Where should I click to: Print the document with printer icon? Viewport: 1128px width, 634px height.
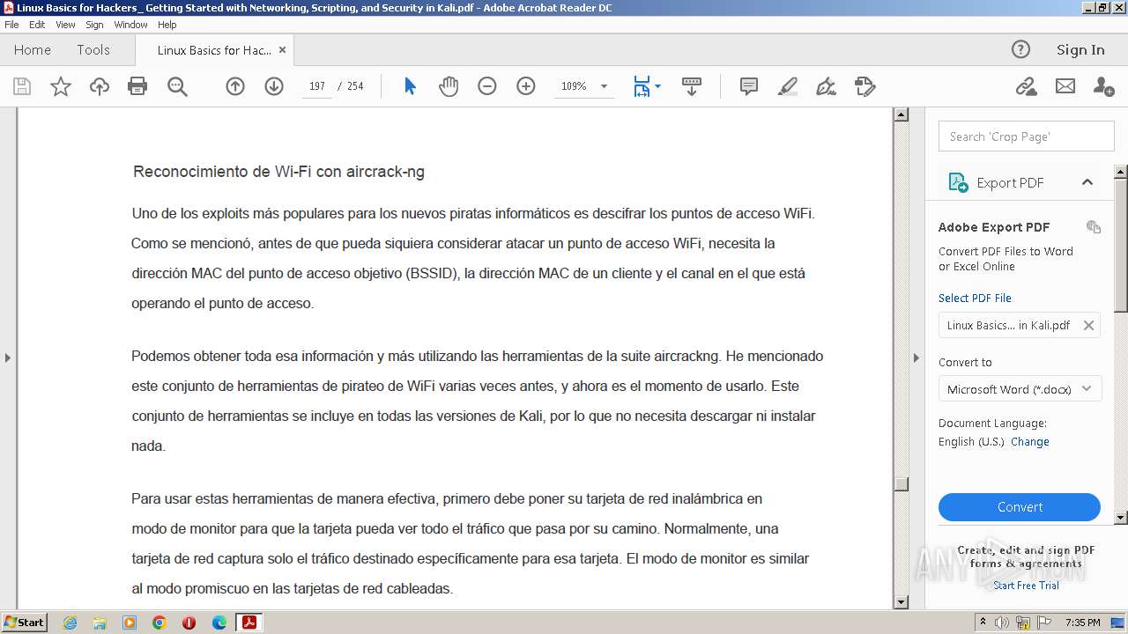137,86
